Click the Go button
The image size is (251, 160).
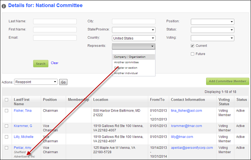[63, 82]
